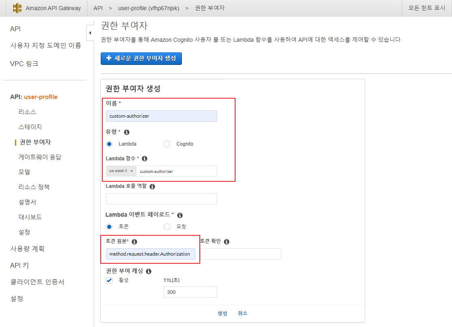Choose the 요청 payload radio button
Image resolution: width=452 pixels, height=327 pixels.
pos(167,227)
